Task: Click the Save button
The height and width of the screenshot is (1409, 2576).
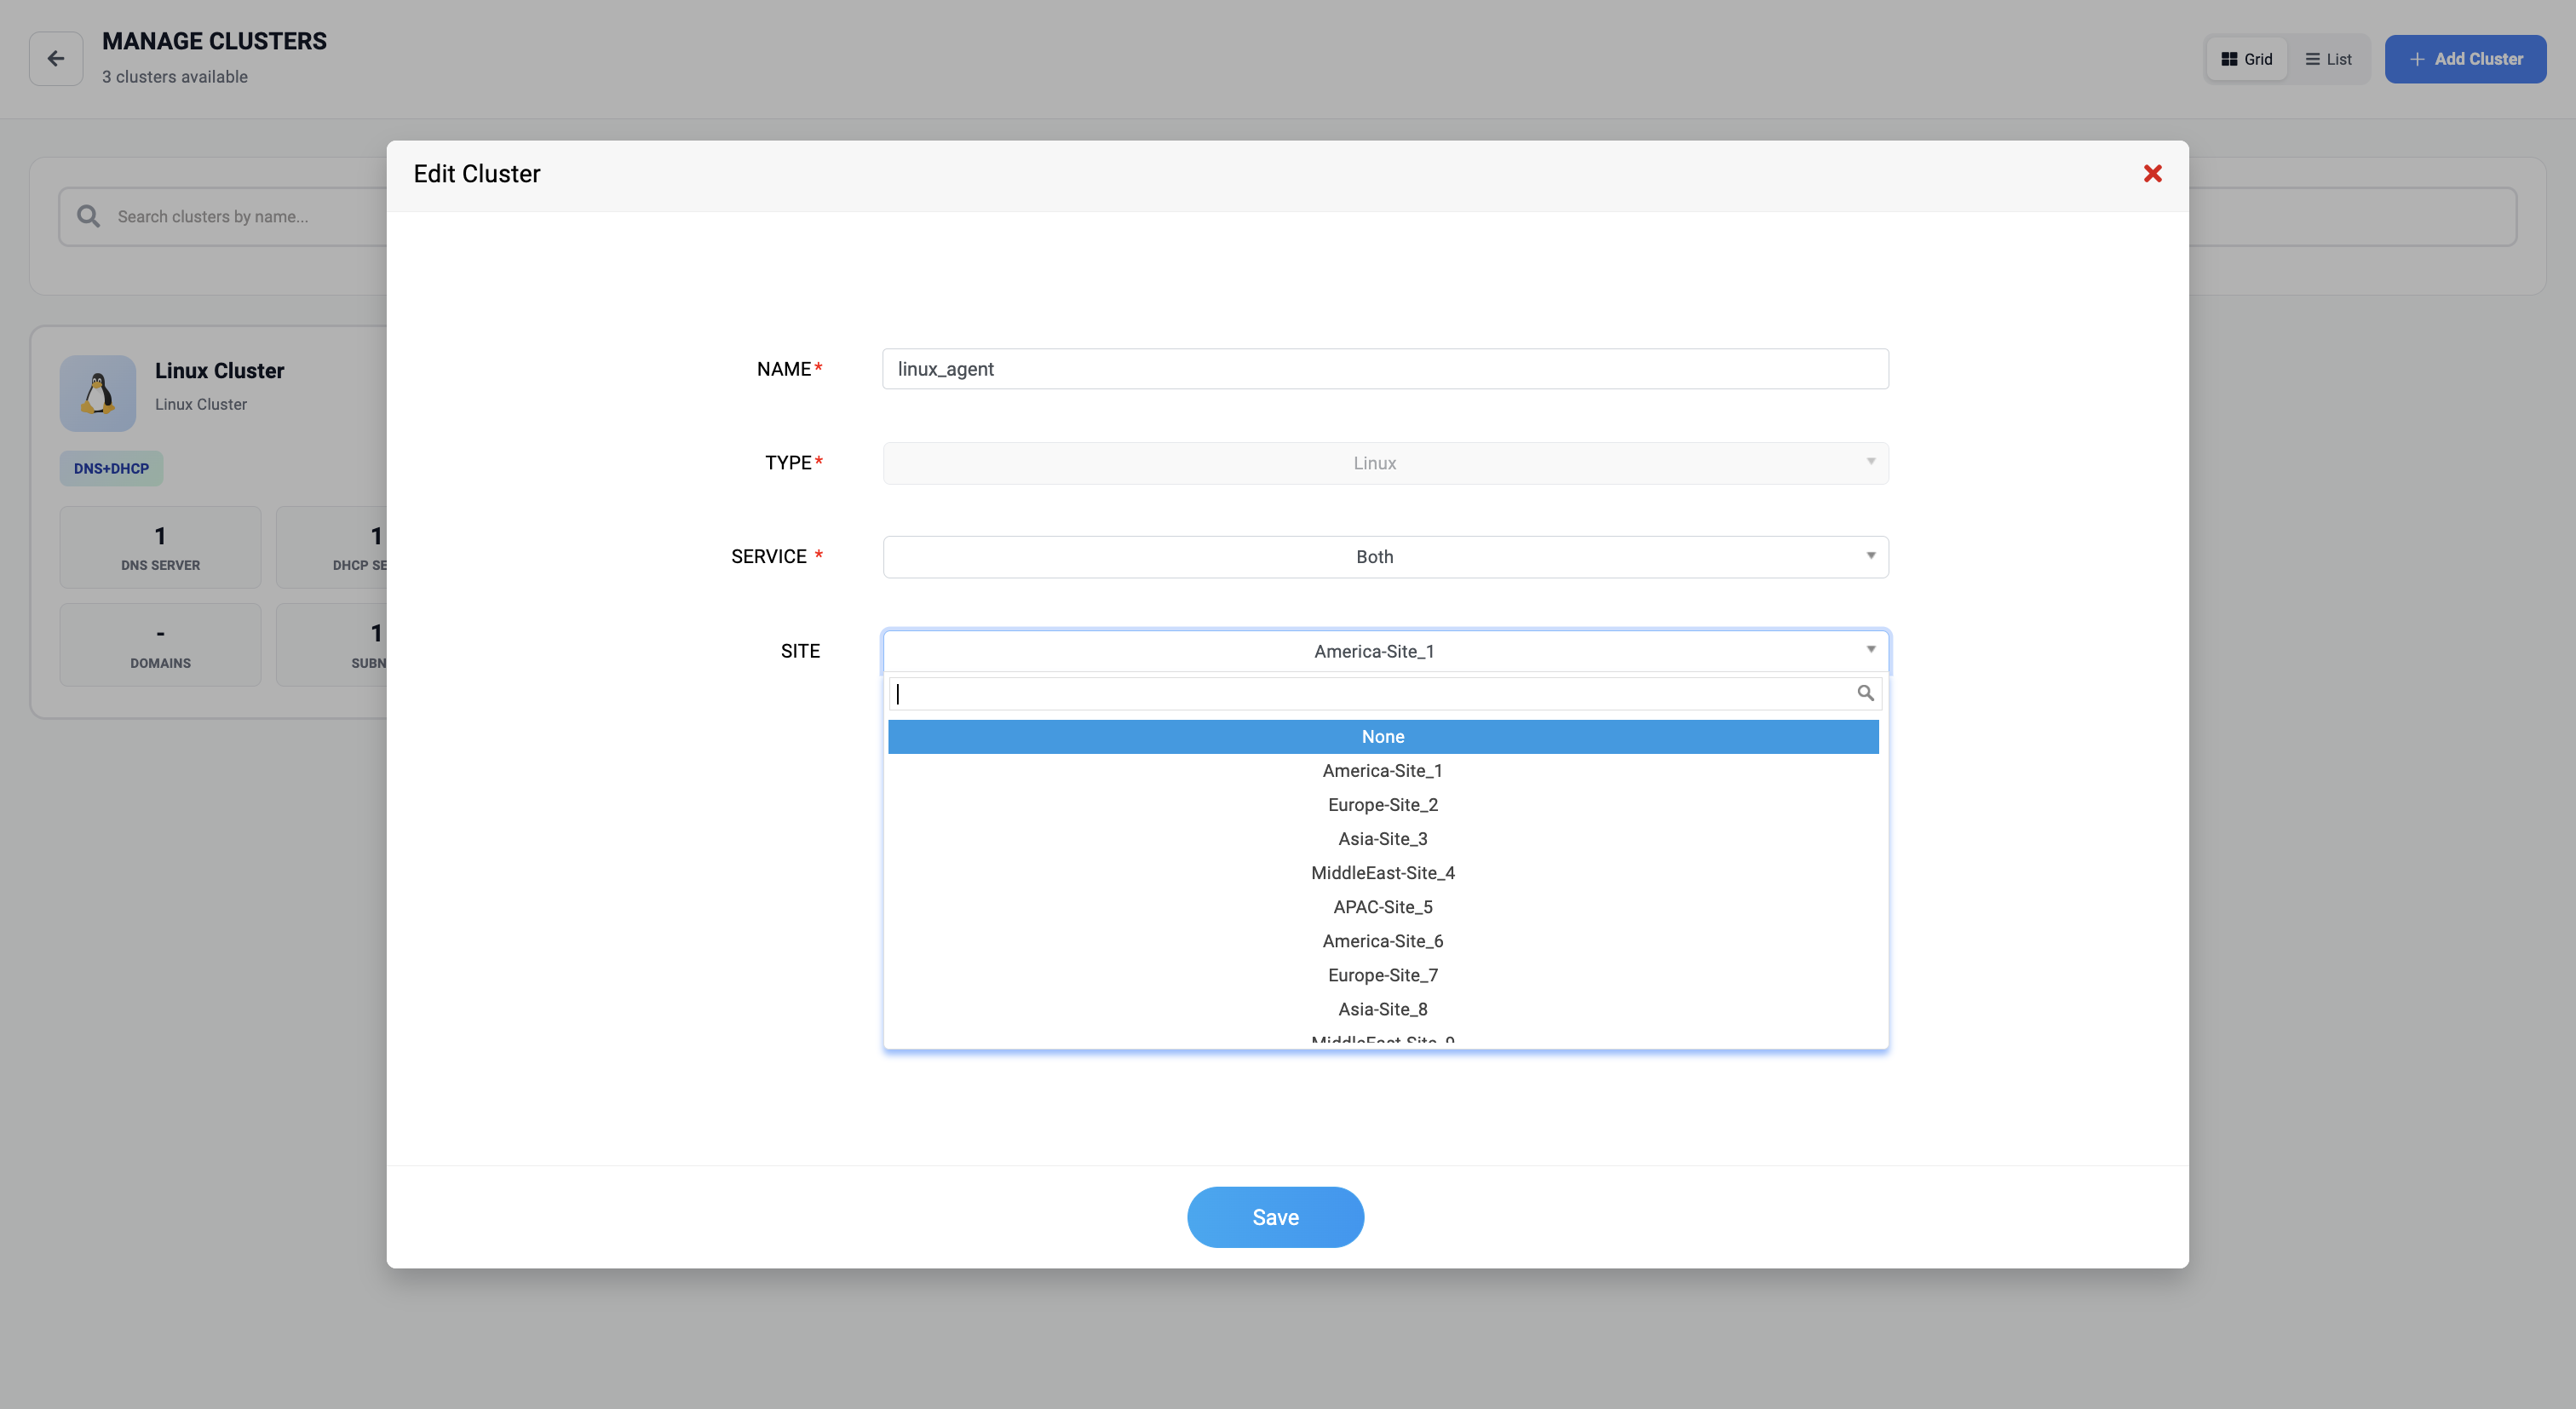Action: coord(1275,1217)
